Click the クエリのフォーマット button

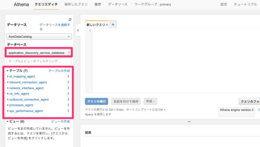249,102
